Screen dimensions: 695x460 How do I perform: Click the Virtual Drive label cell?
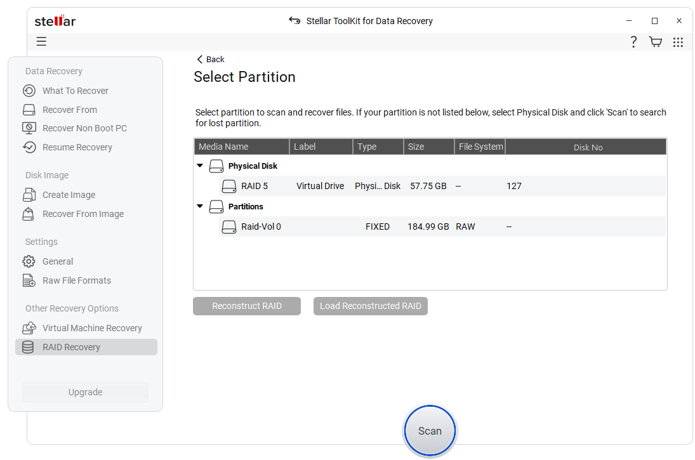pyautogui.click(x=320, y=186)
